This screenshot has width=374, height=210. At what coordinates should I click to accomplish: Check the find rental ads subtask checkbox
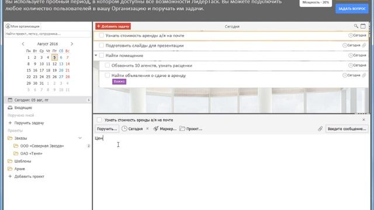pyautogui.click(x=108, y=75)
